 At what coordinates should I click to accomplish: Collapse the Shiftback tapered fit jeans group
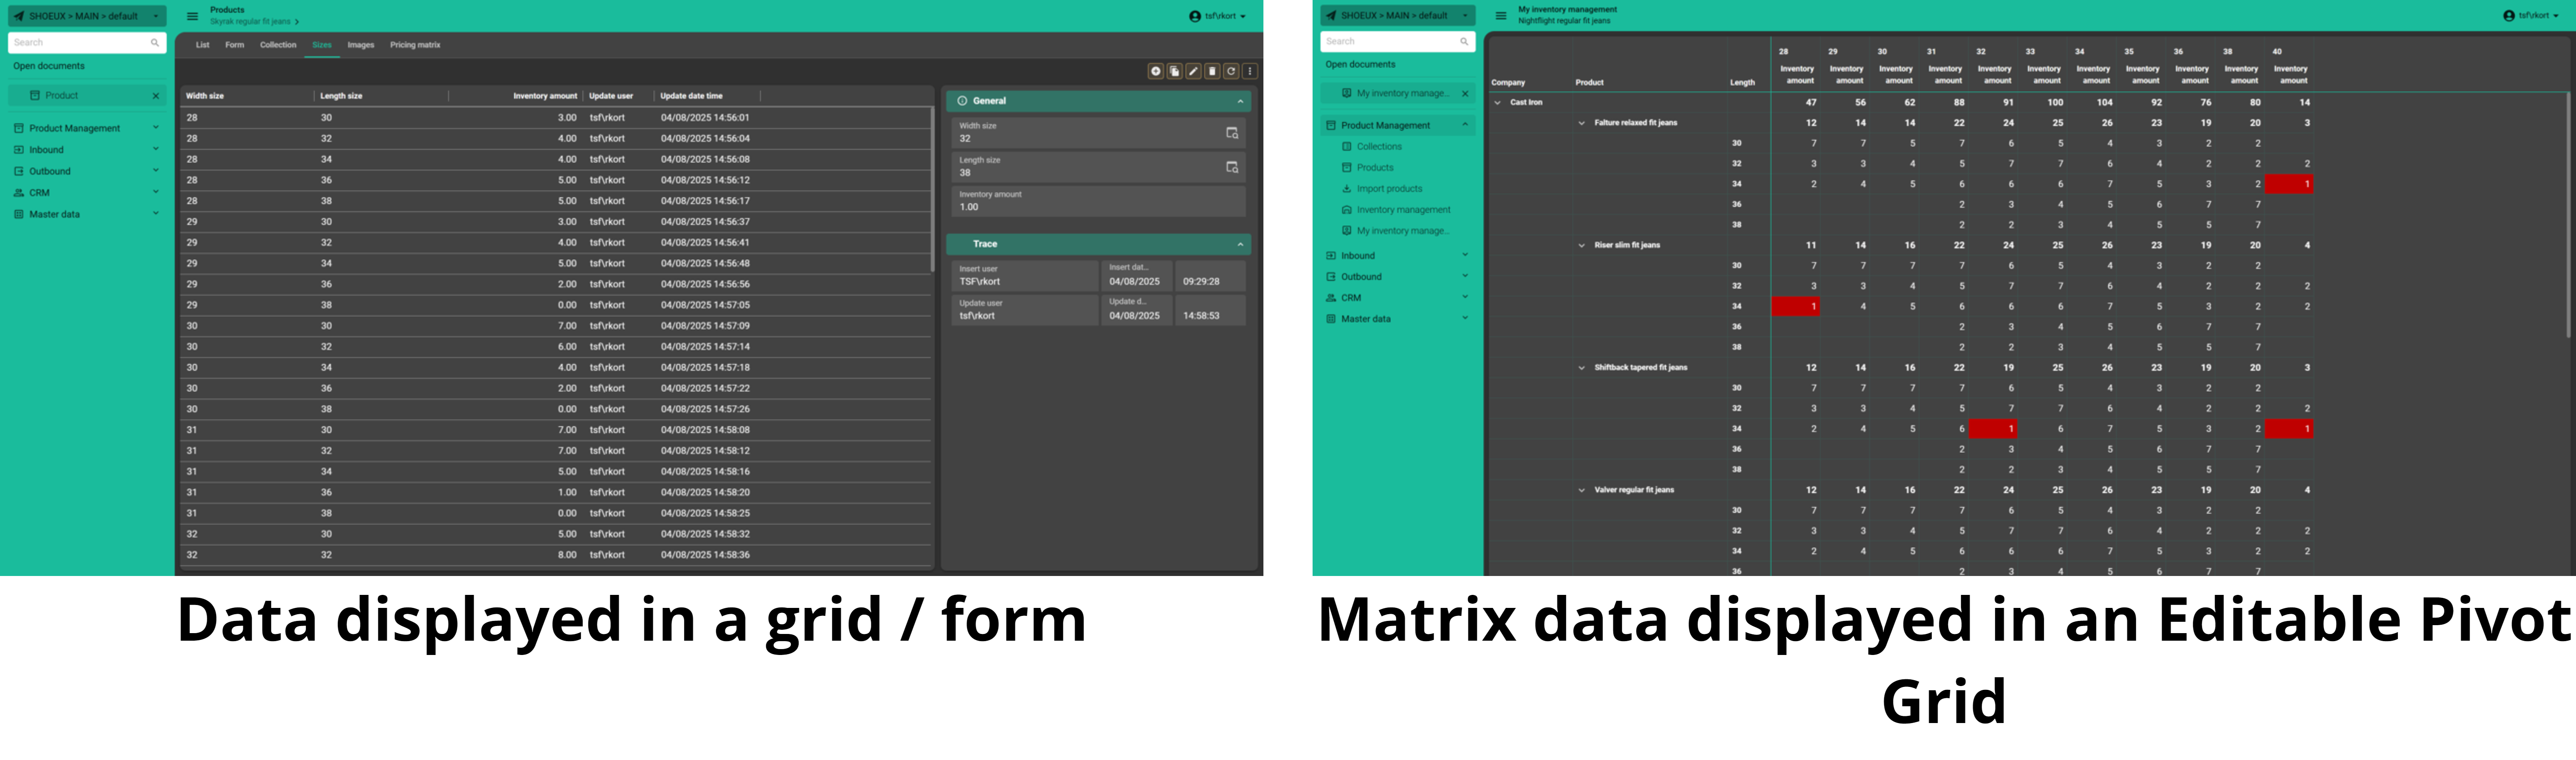click(x=1581, y=368)
